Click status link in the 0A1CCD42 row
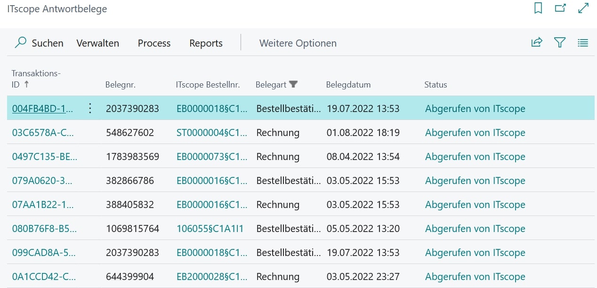This screenshot has height=288, width=597. point(475,277)
